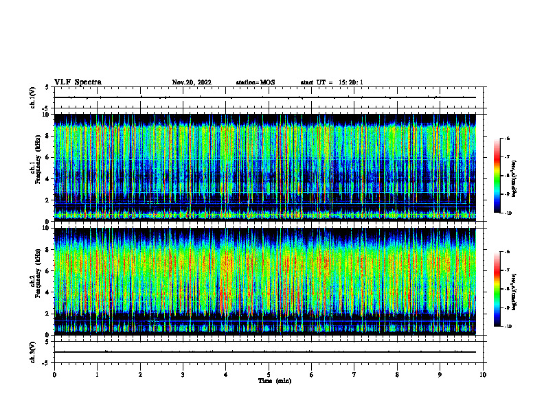This screenshot has width=544, height=420.
Task: Click inside the ch.2 spectrogram panel
Action: 265,281
